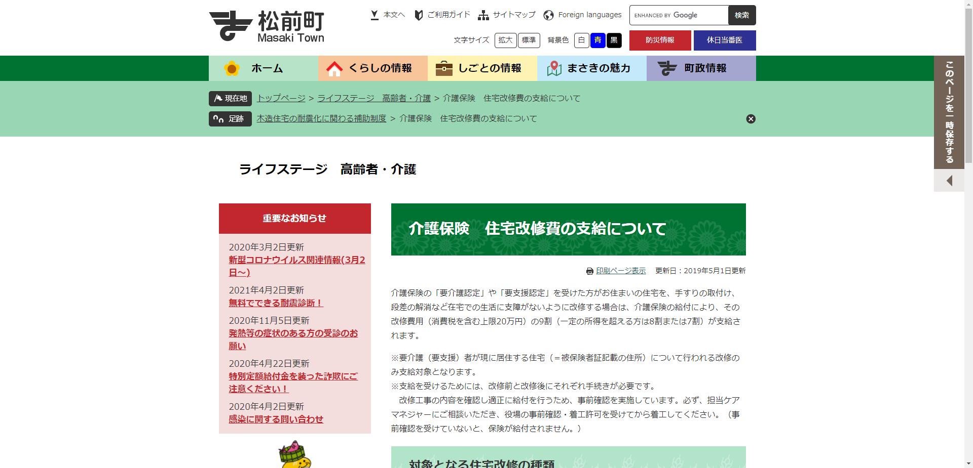Image resolution: width=973 pixels, height=468 pixels.
Task: Click the 印刷ページ表示 printer icon
Action: point(588,271)
